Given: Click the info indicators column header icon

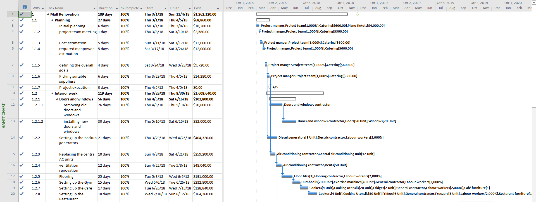Looking at the screenshot, I should coord(25,7).
